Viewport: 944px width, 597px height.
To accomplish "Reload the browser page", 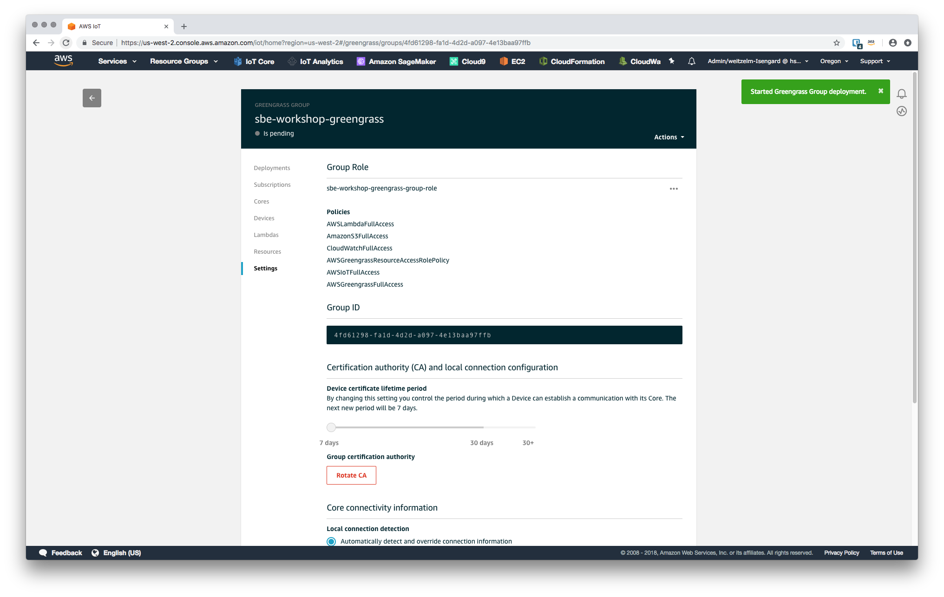I will coord(66,43).
